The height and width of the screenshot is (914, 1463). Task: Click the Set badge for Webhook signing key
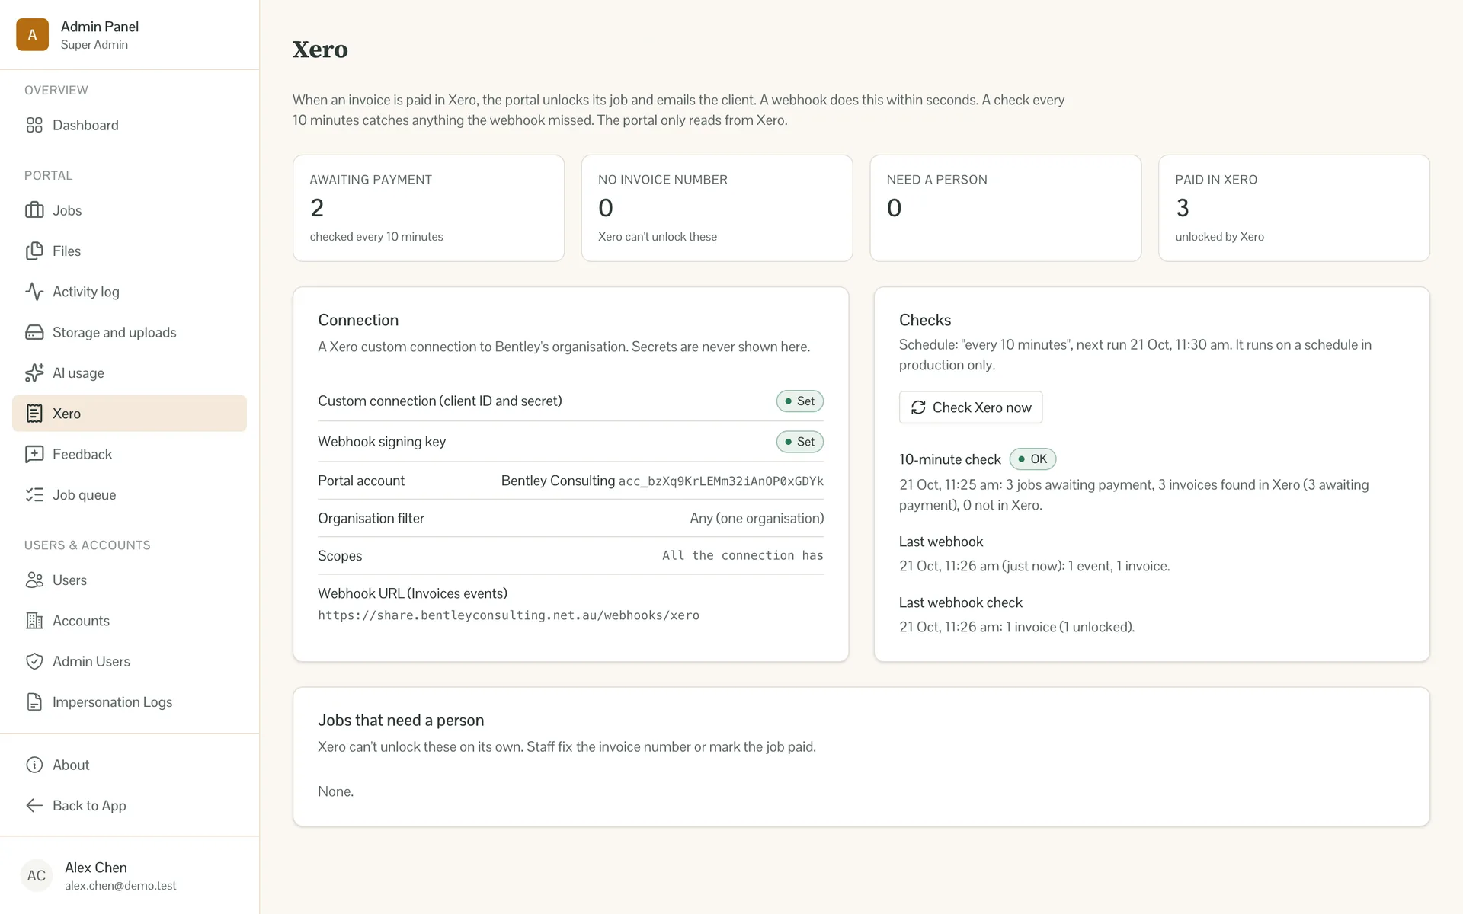point(799,442)
